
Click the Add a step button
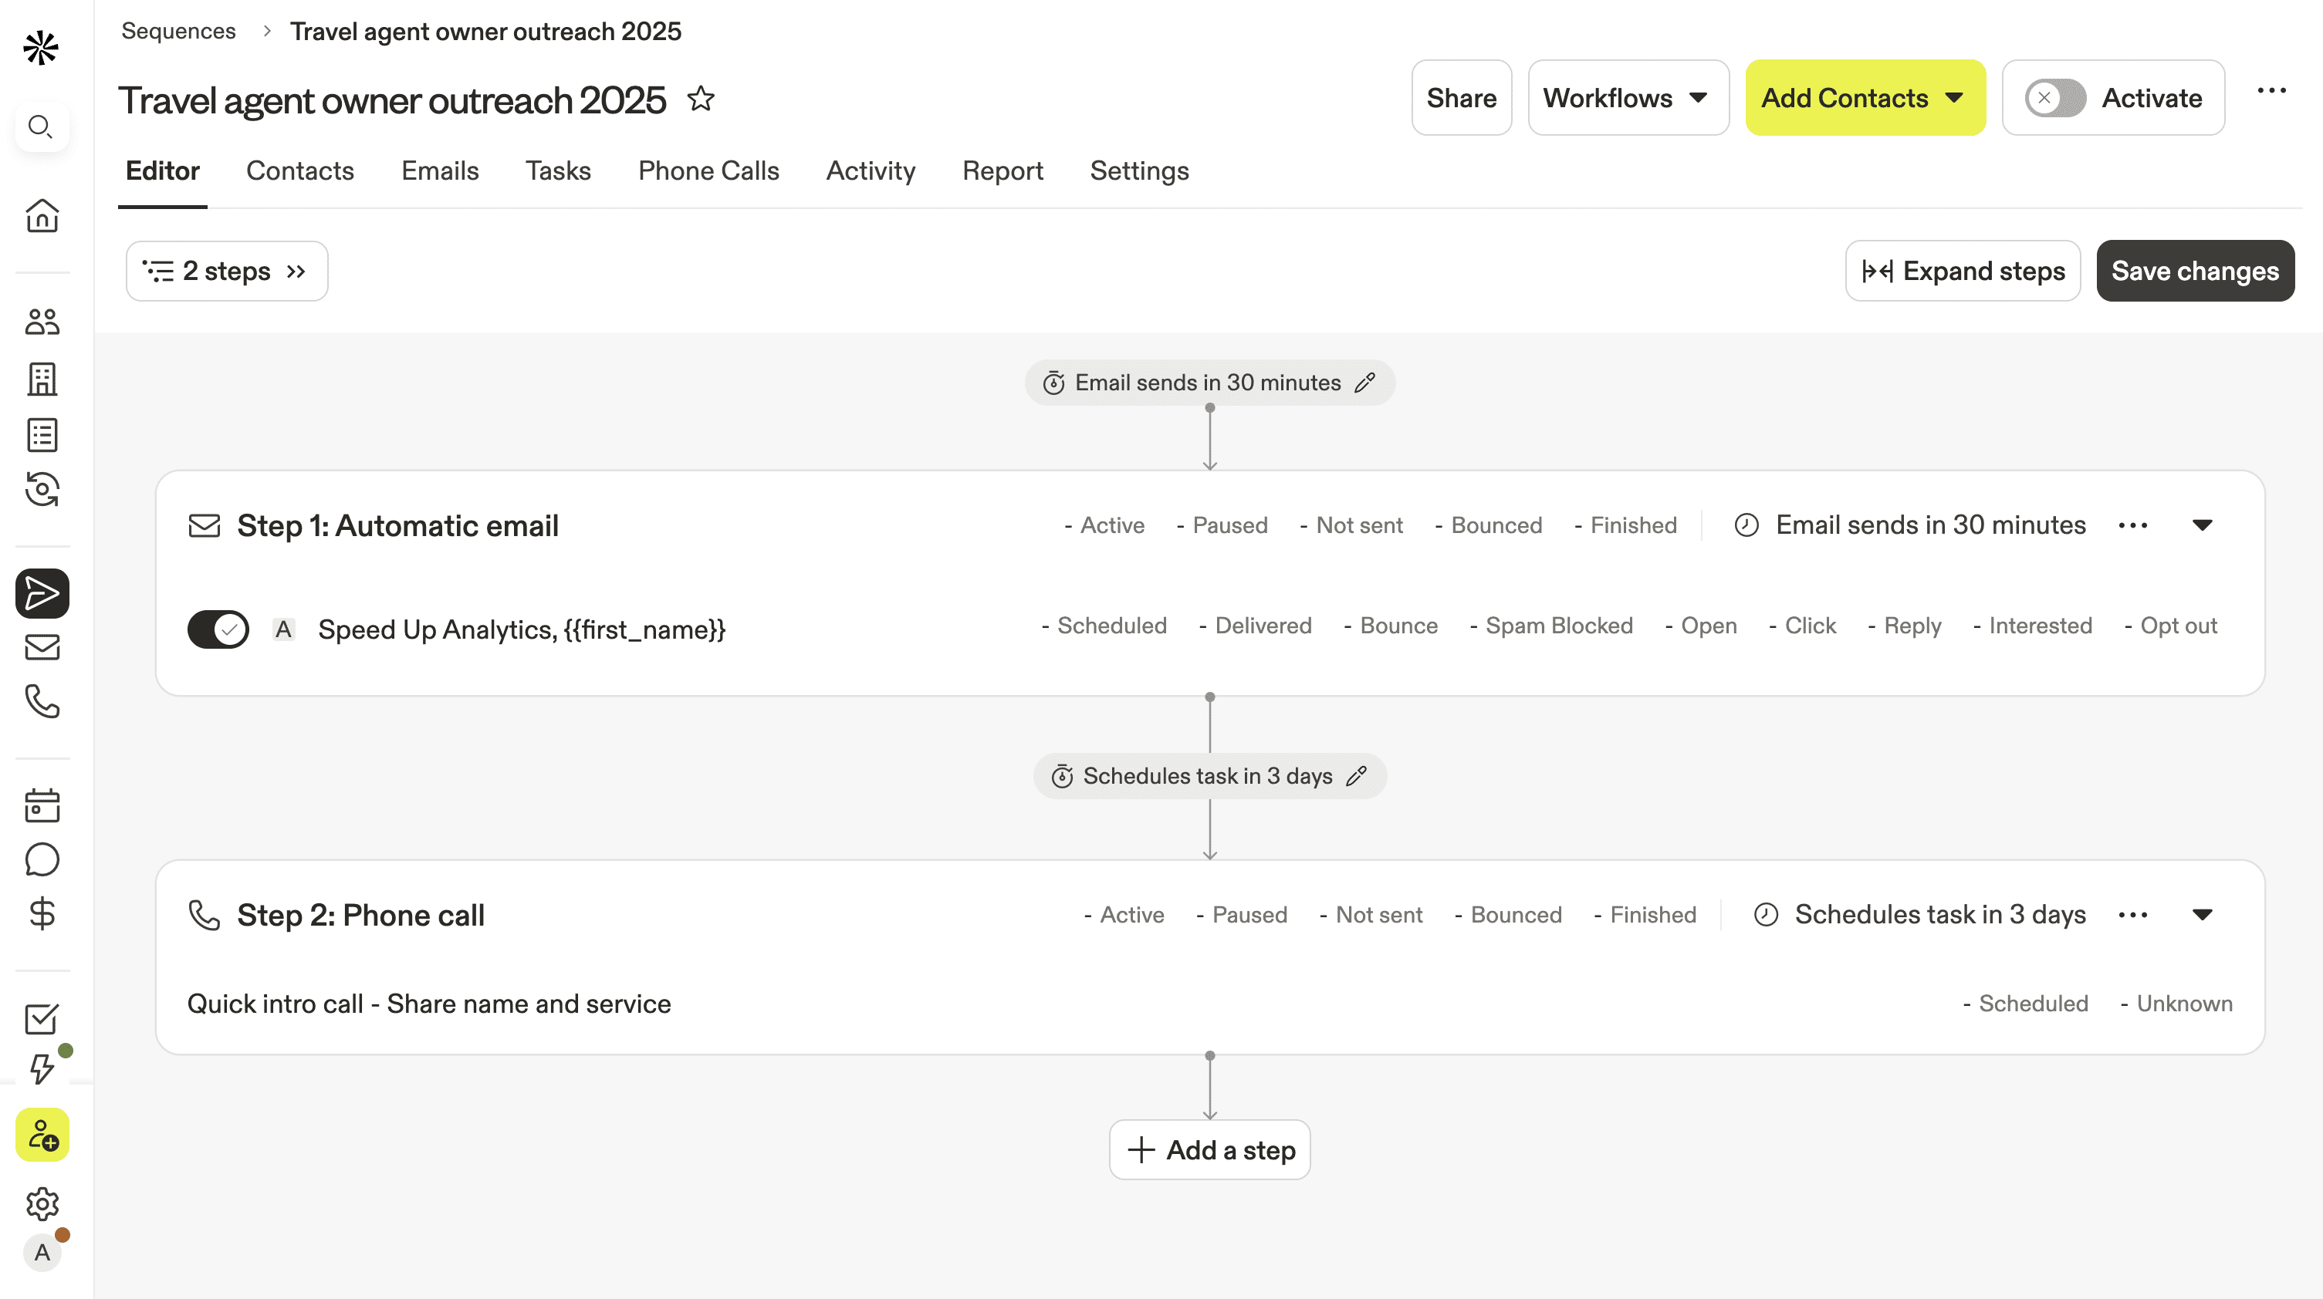[1209, 1149]
